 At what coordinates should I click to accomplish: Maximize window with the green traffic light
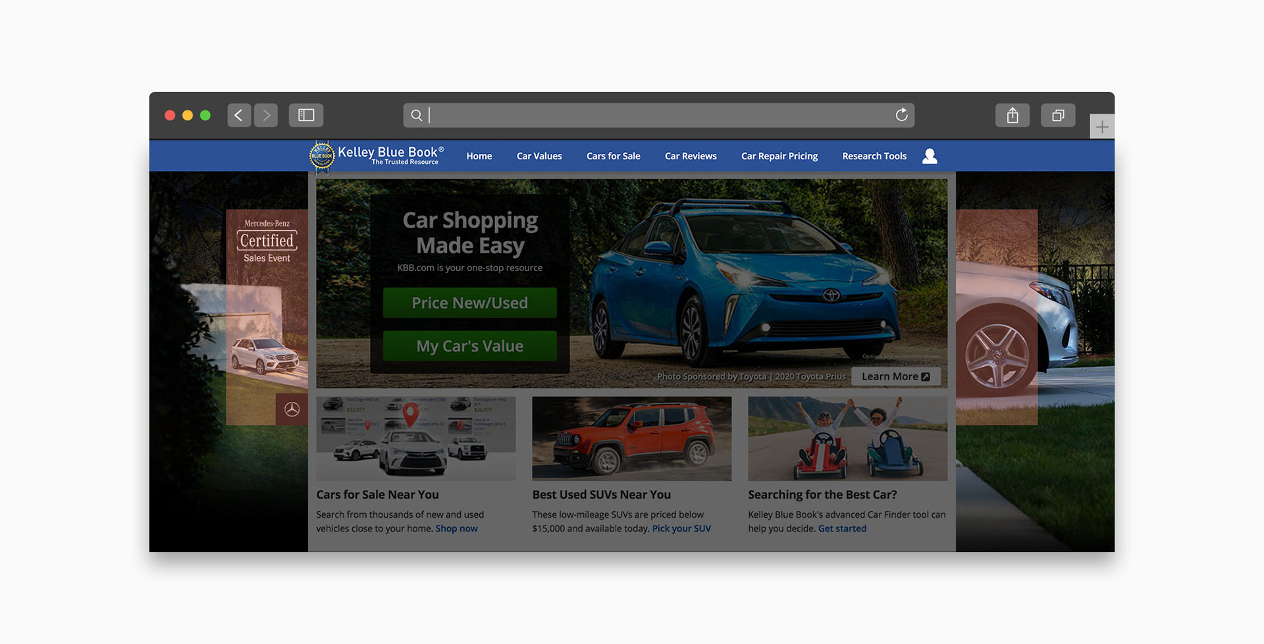205,115
